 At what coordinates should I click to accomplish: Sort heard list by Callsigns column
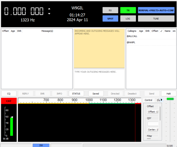132,31
